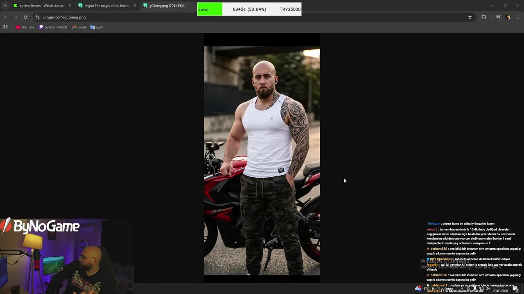Image resolution: width=524 pixels, height=294 pixels.
Task: Close the Imgur magic of Internet tab
Action: [135, 6]
